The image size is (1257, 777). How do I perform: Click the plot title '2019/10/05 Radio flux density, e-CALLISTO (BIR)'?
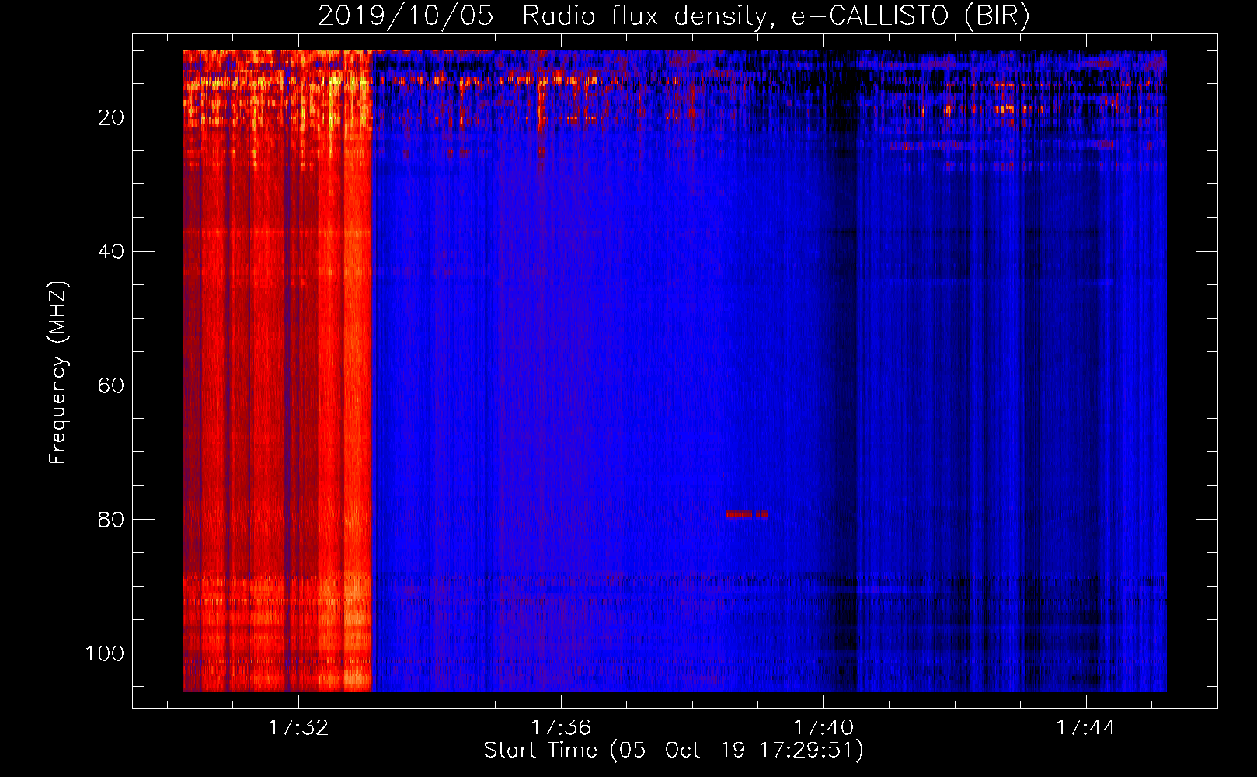point(674,16)
